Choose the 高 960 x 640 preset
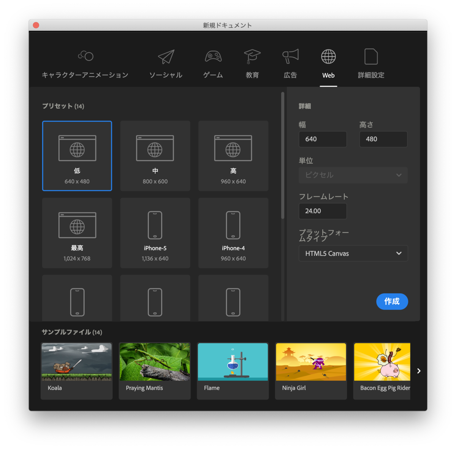 233,156
